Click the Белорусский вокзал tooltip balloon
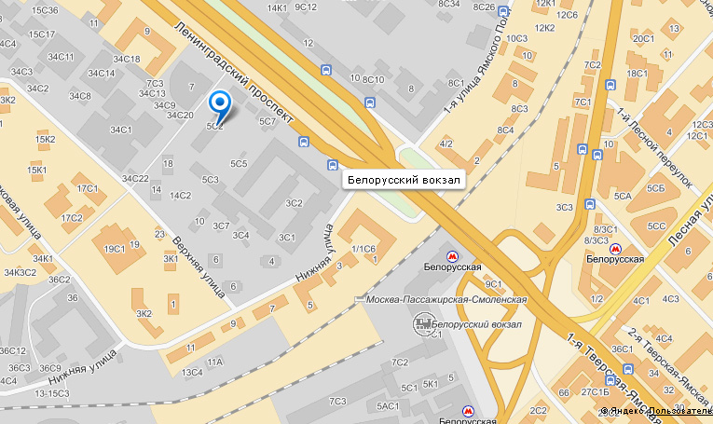Image resolution: width=713 pixels, height=424 pixels. pos(404,180)
